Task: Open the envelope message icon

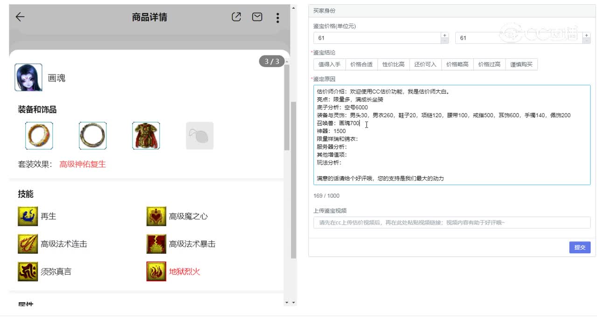Action: tap(257, 17)
